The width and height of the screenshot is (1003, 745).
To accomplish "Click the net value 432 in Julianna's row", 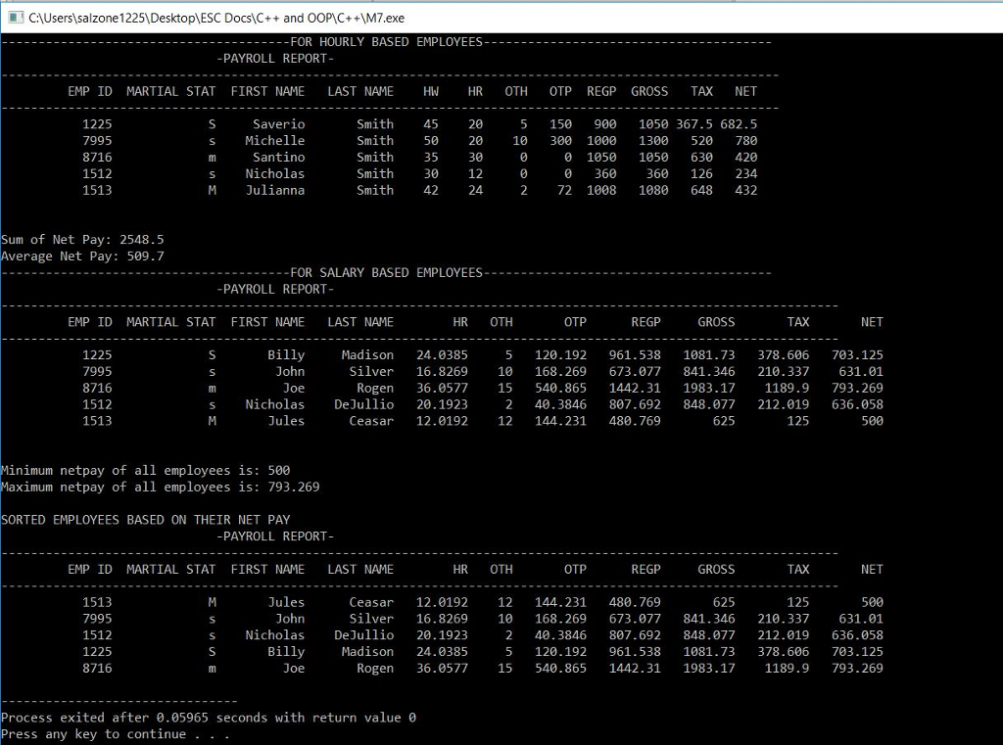I will pos(745,191).
